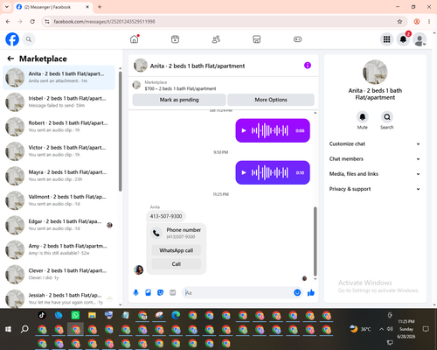Click the Call button in phone card
Viewport: 437px width, 350px height.
click(x=177, y=264)
